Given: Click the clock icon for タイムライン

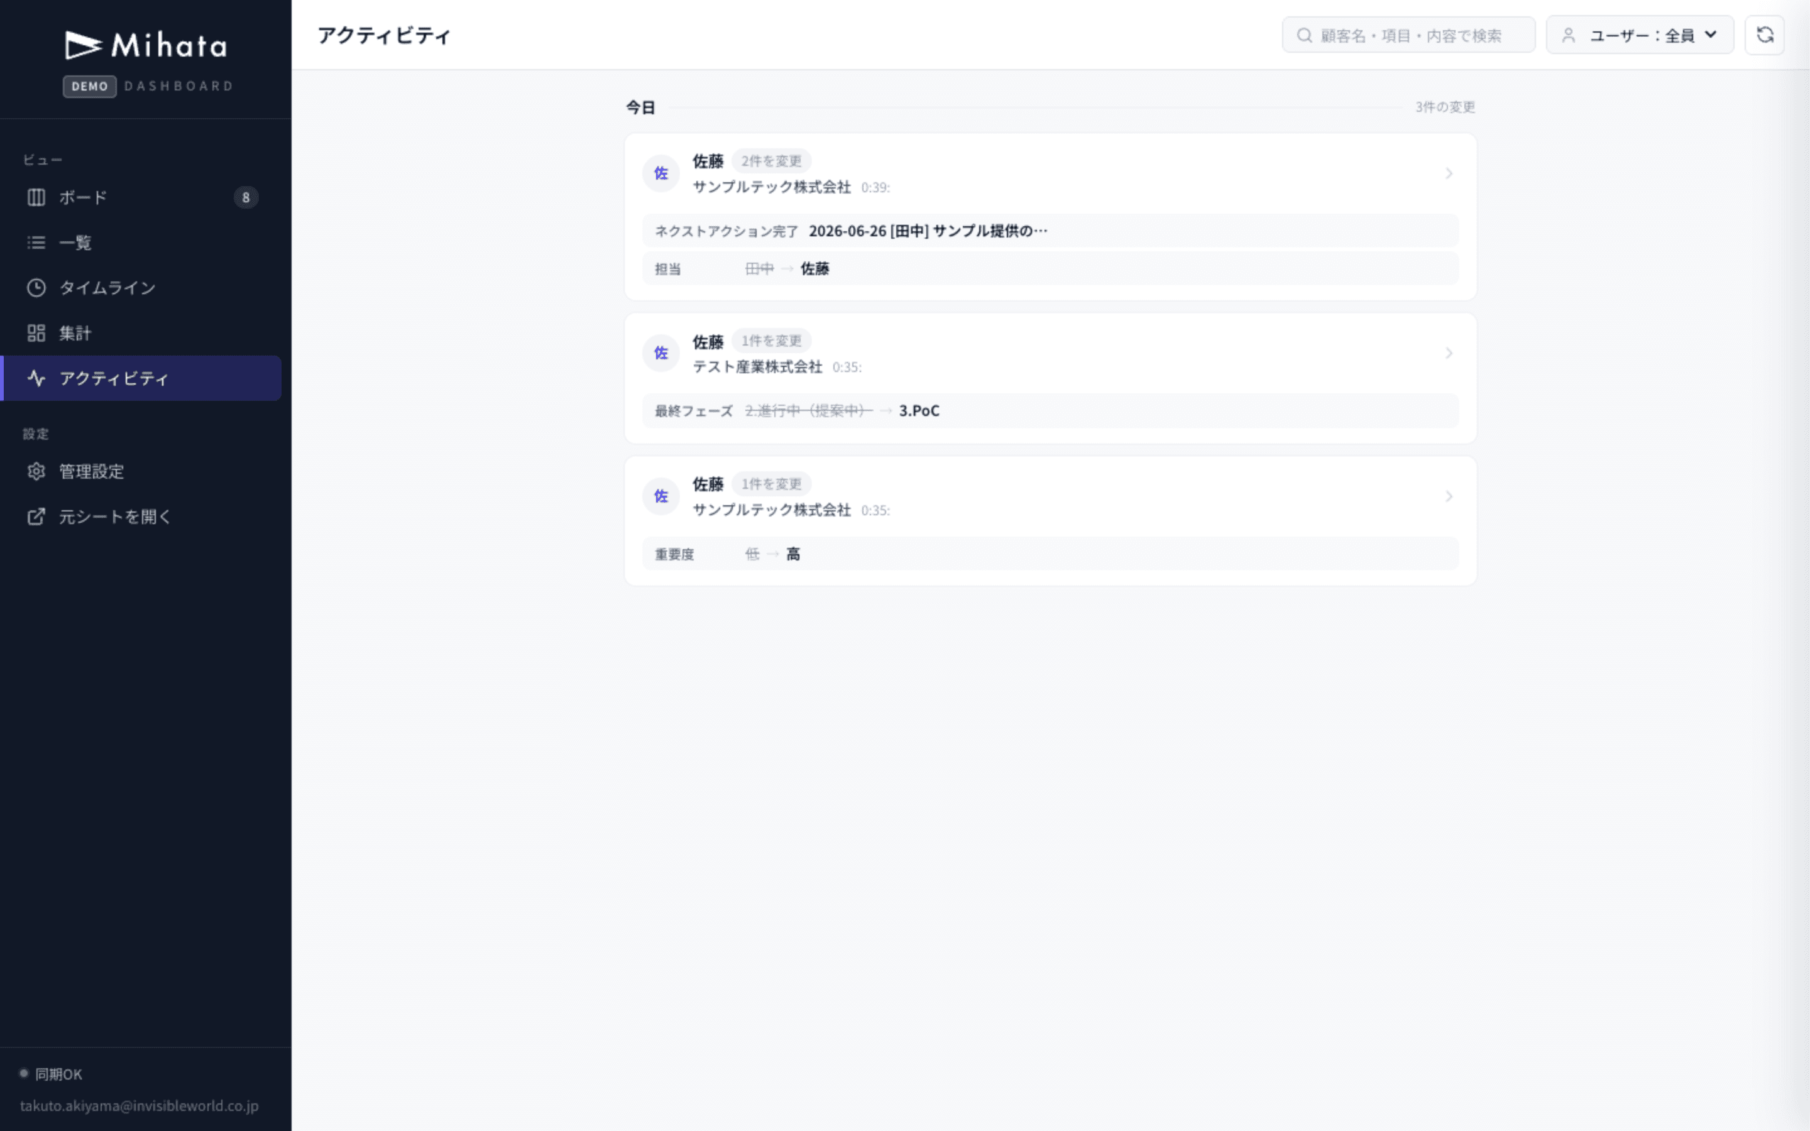Looking at the screenshot, I should [36, 288].
